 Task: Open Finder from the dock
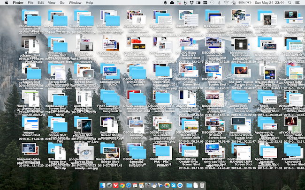(102, 185)
